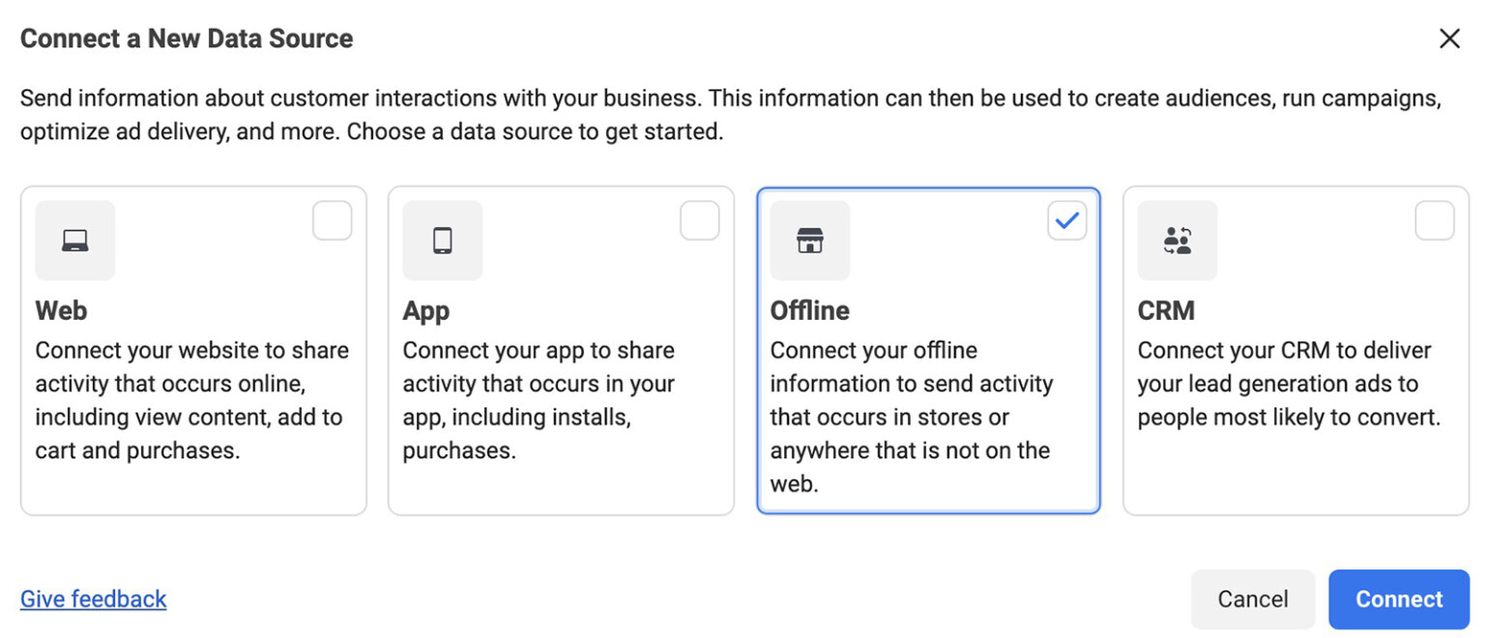Check the Web data source checkbox
The height and width of the screenshot is (638, 1485).
332,220
